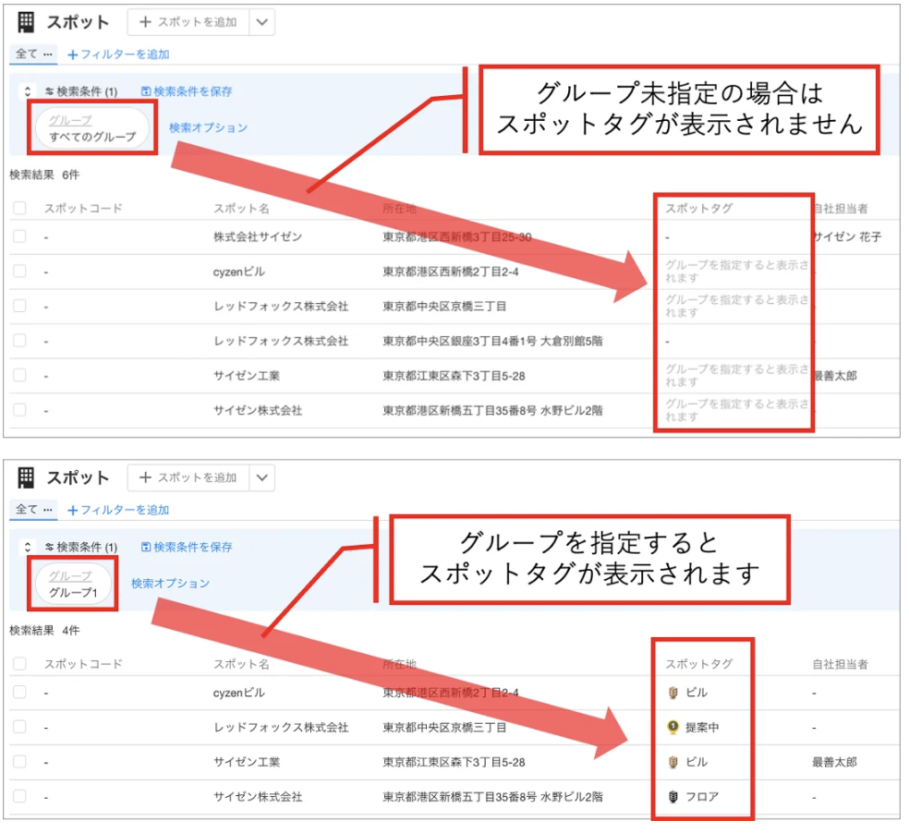This screenshot has width=909, height=833.
Task: Sort by 自社担当者 in the グループ1 list
Action: 840,664
